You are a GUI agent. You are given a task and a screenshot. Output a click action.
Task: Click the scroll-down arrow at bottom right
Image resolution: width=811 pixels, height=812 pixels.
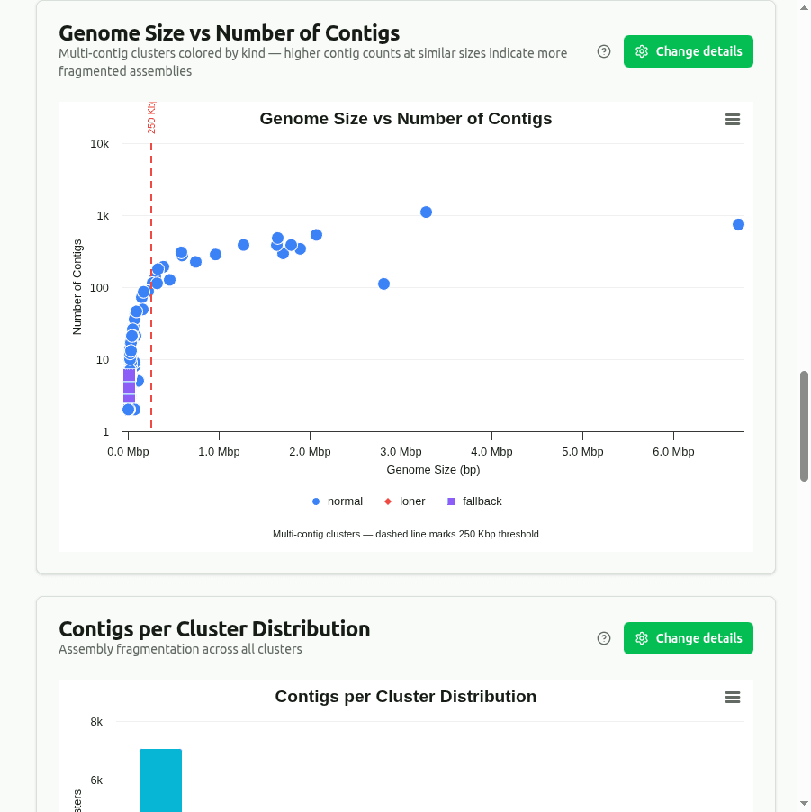(802, 805)
